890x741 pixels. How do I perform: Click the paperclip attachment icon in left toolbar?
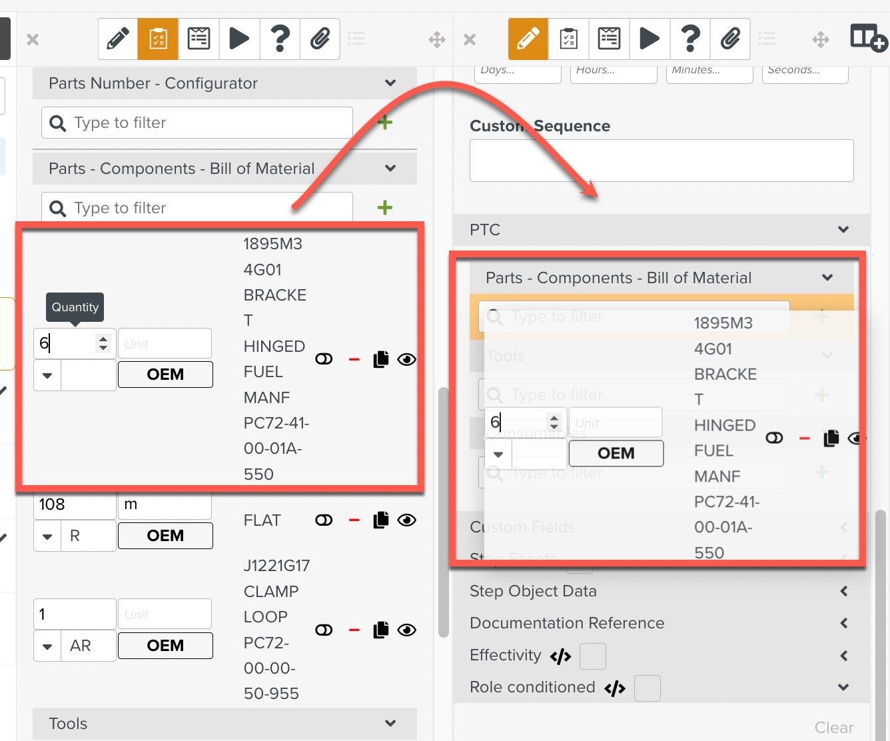coord(320,39)
